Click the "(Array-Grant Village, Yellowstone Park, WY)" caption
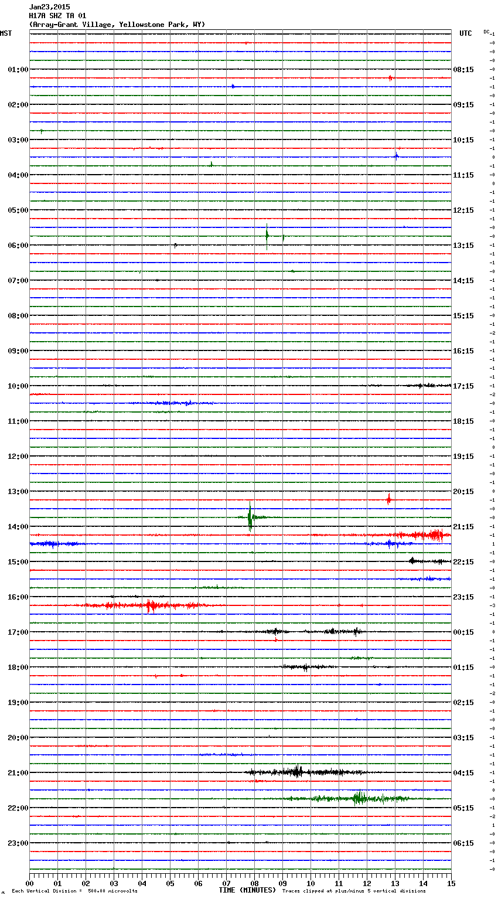498x899 pixels. click(x=117, y=25)
